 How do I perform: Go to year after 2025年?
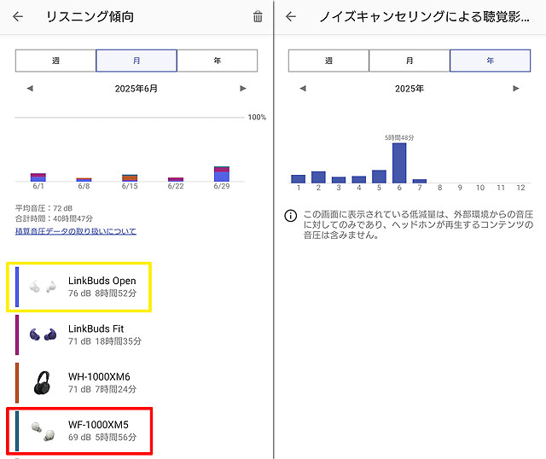[516, 89]
